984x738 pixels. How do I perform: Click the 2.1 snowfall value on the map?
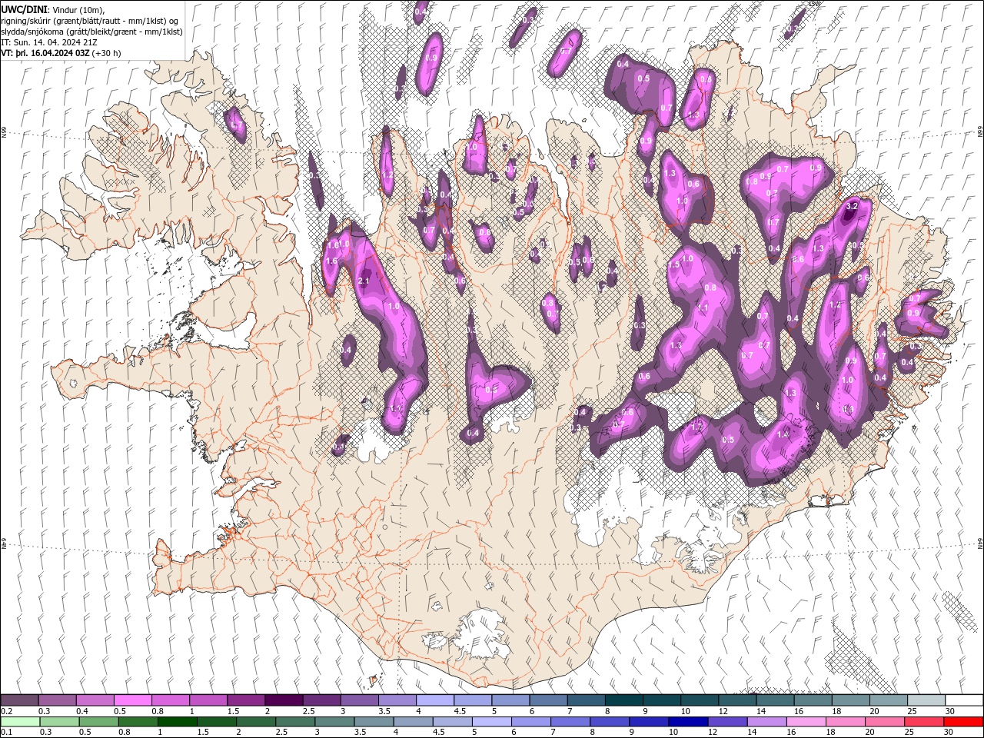point(364,281)
